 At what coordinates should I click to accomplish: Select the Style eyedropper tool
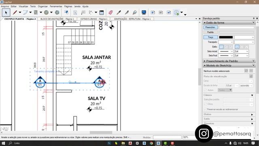point(119,13)
